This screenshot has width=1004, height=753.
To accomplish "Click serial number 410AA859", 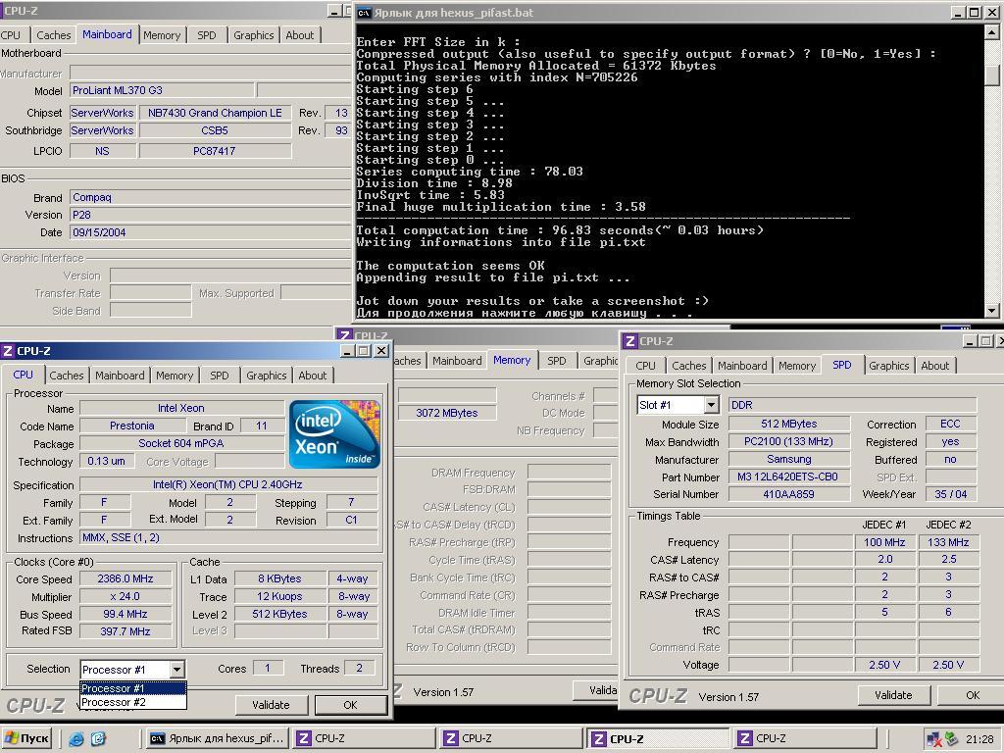I will click(x=789, y=494).
